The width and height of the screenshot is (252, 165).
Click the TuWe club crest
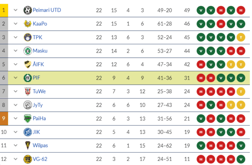click(28, 91)
